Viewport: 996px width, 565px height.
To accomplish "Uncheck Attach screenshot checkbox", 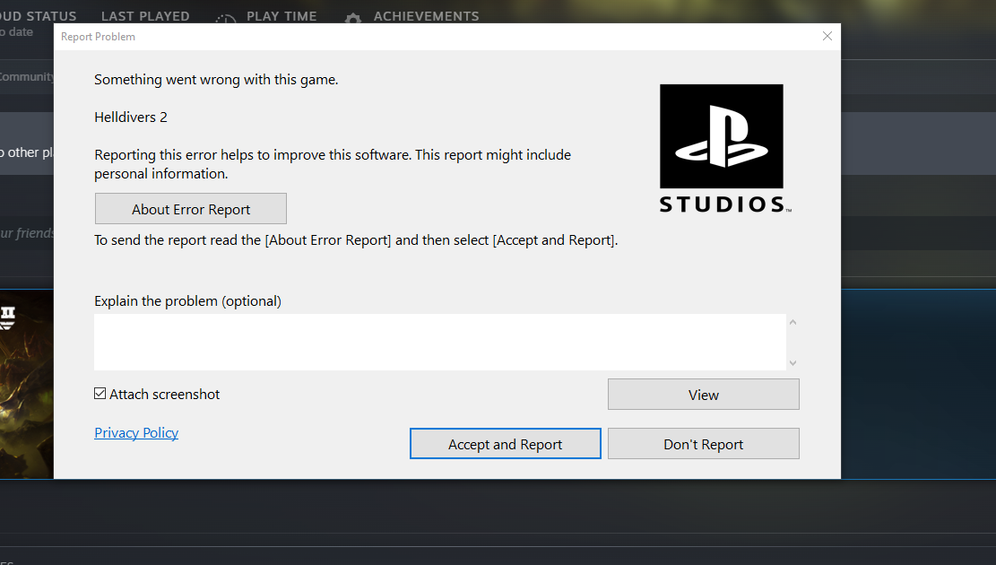I will pyautogui.click(x=100, y=394).
